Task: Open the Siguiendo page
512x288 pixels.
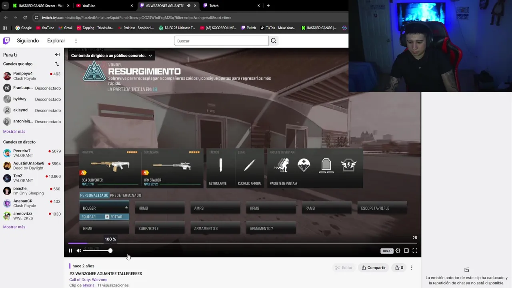Action: [x=28, y=41]
